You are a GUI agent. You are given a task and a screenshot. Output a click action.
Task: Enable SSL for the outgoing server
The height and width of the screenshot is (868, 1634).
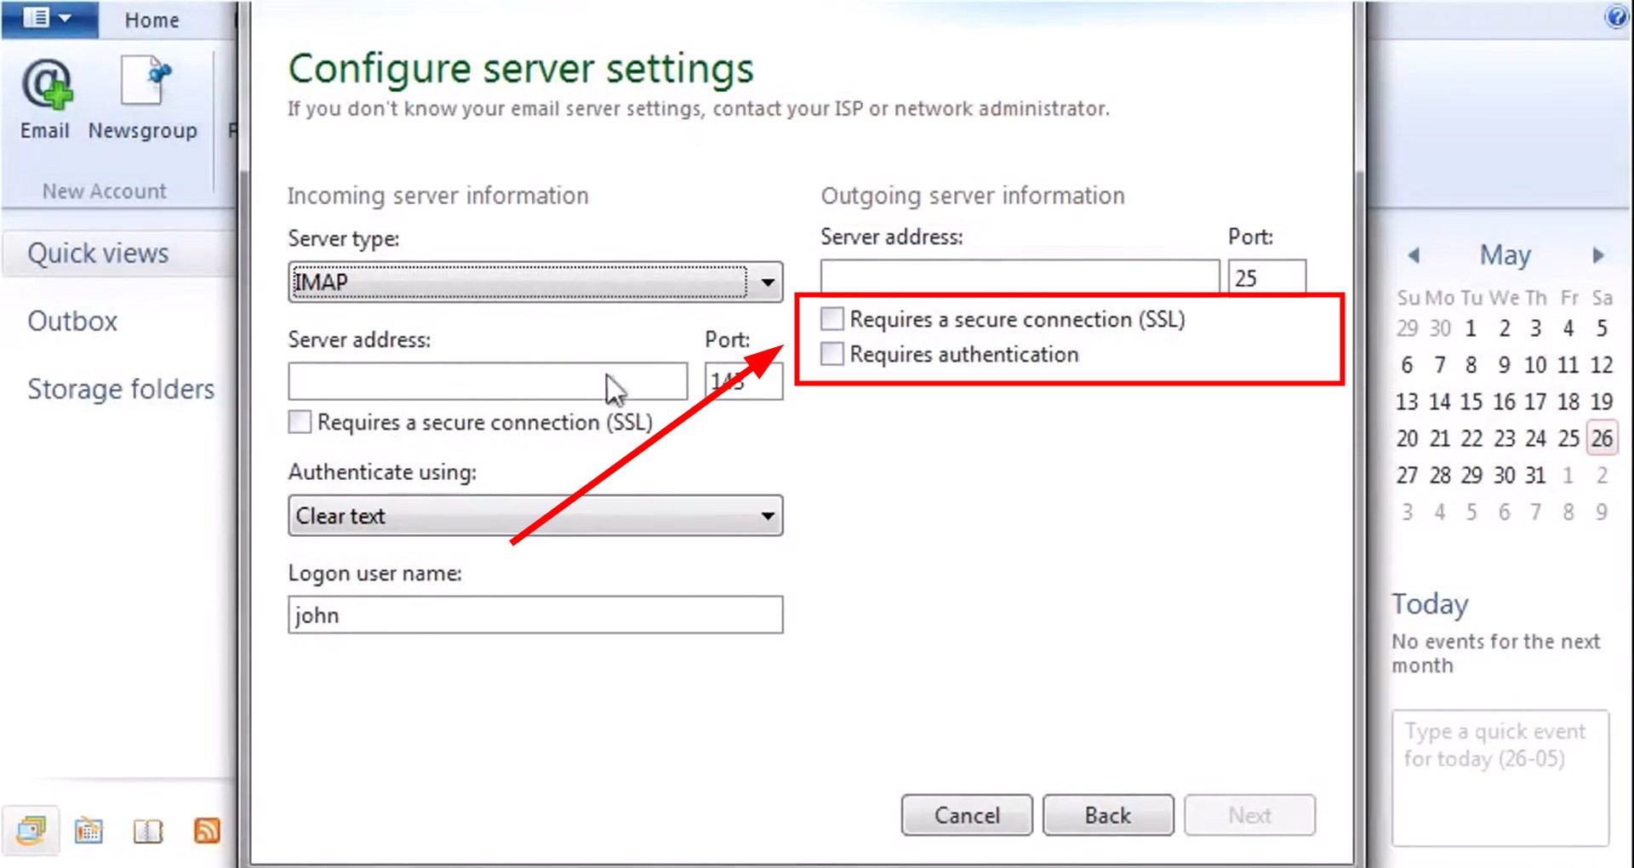pyautogui.click(x=831, y=318)
